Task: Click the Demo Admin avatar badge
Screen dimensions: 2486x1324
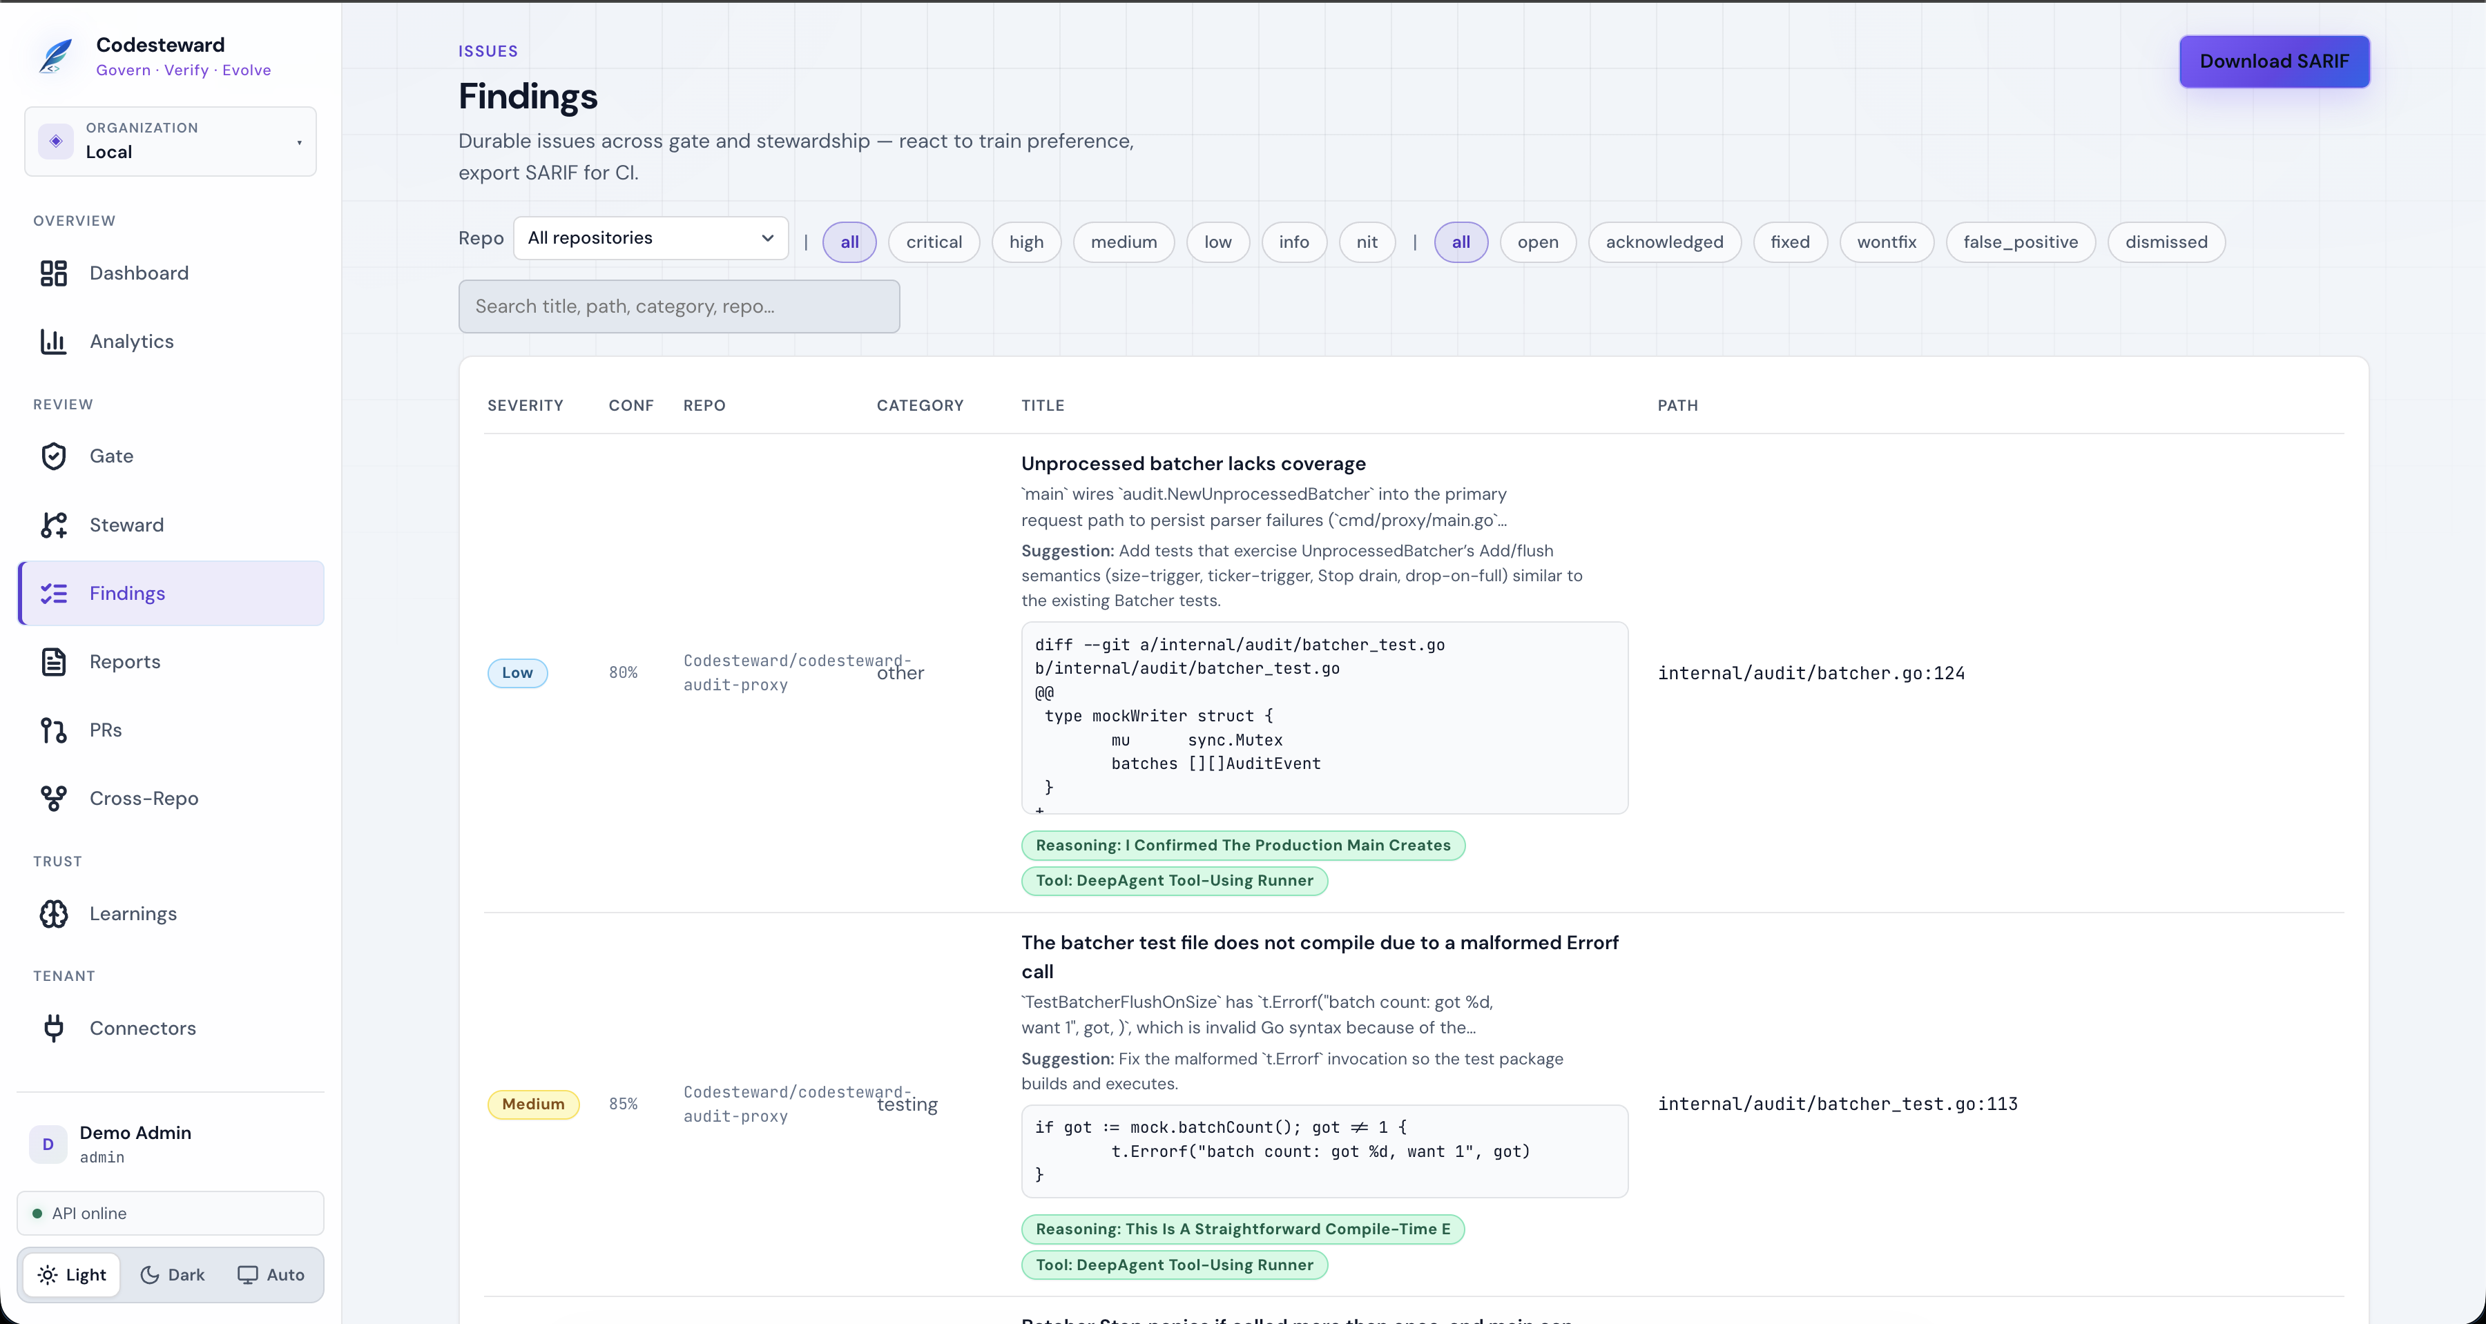Action: pyautogui.click(x=48, y=1145)
